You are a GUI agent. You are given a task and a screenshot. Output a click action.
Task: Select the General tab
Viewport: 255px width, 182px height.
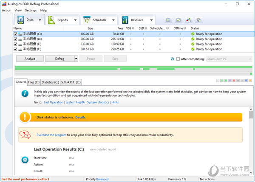(x=21, y=82)
